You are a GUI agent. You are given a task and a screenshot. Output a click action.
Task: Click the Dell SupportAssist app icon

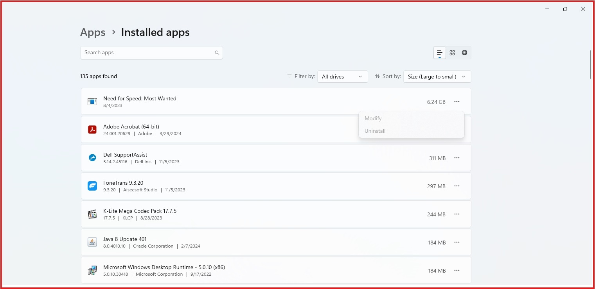92,157
